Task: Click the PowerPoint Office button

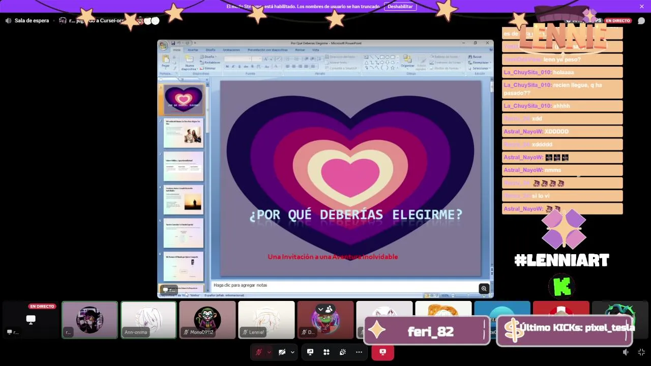Action: [163, 45]
